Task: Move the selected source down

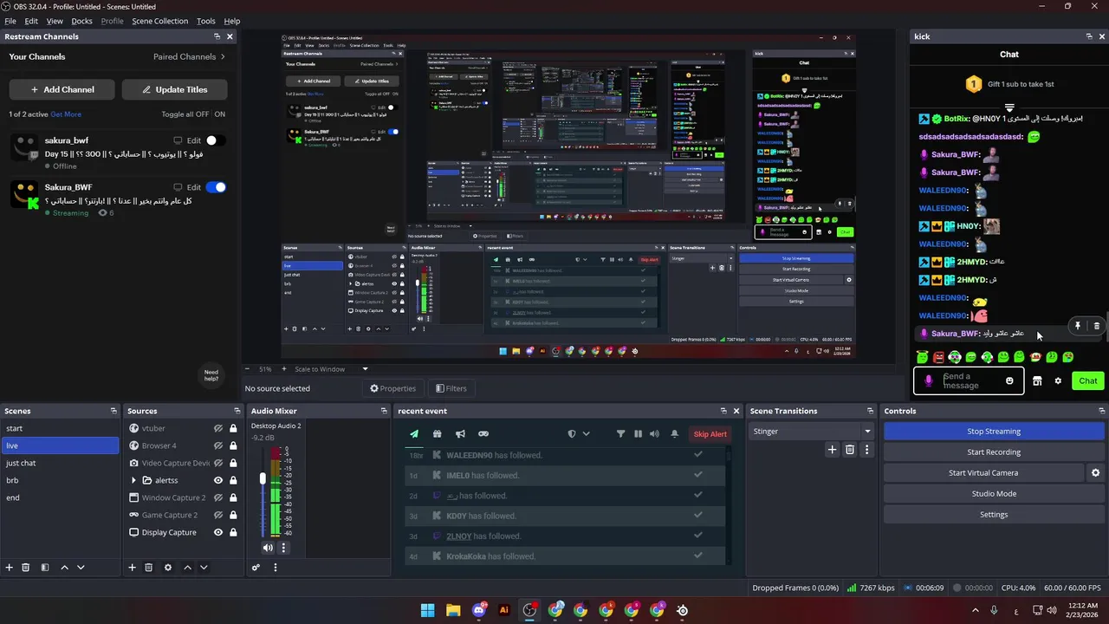Action: [204, 568]
